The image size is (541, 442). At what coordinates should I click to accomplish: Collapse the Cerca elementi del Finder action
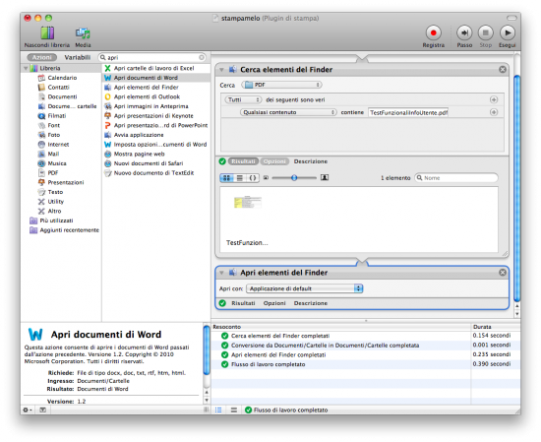click(x=222, y=70)
